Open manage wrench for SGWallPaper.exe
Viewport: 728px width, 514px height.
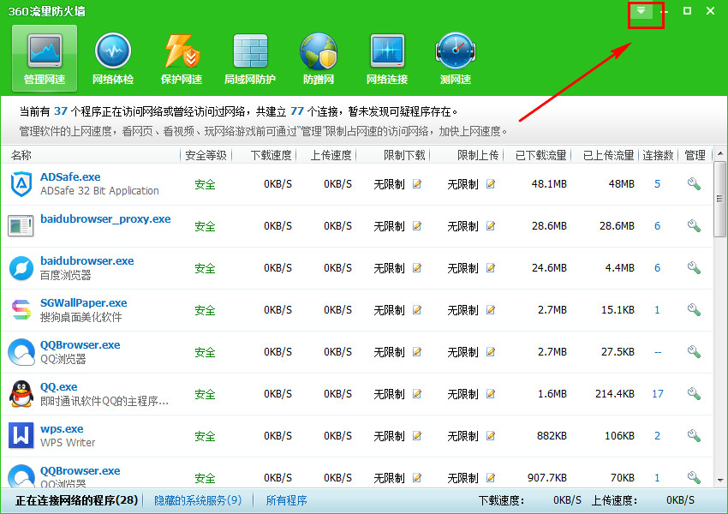tap(694, 310)
